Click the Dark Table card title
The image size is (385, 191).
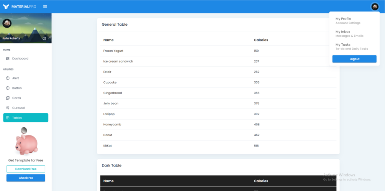click(112, 165)
